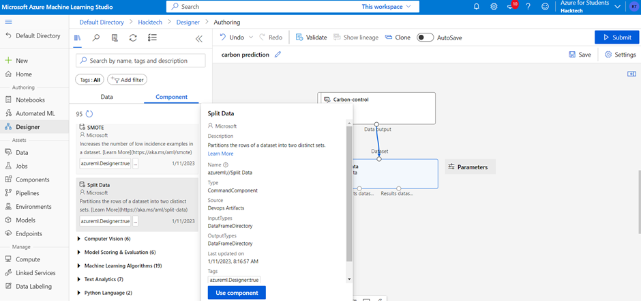This screenshot has height=301, width=641.
Task: Open Learn More link in Split Data
Action: pyautogui.click(x=220, y=154)
